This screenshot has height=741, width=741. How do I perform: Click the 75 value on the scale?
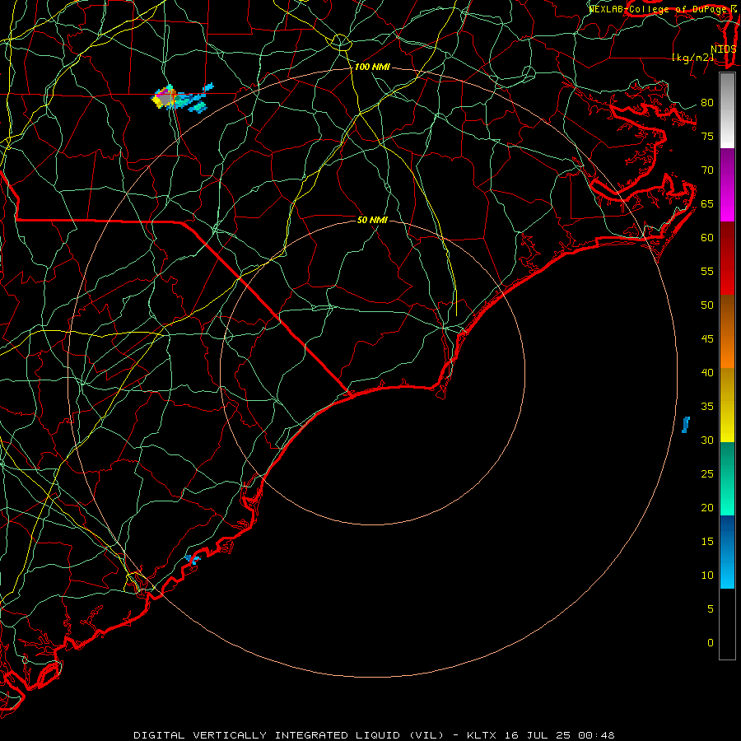[707, 137]
